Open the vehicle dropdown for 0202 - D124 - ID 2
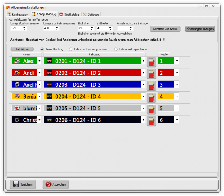Screen dimensions: 224x196 tap(143, 73)
